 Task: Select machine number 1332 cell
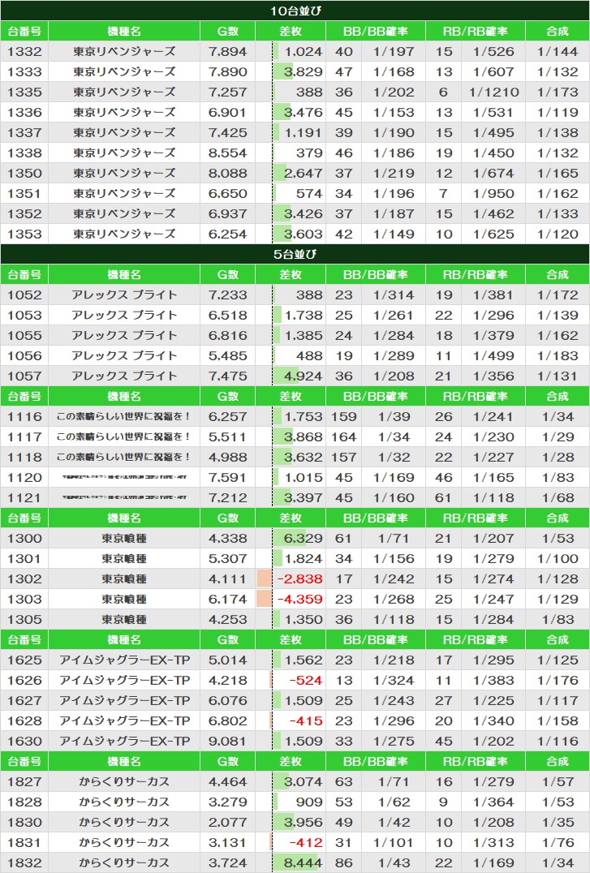click(24, 52)
